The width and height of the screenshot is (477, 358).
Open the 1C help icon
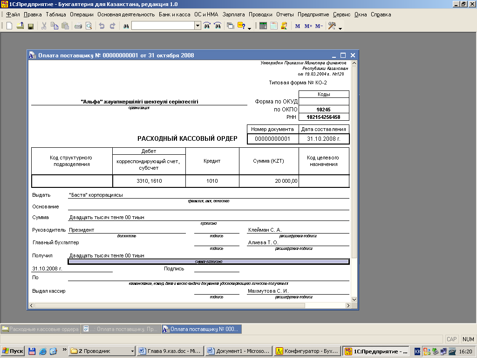242,26
